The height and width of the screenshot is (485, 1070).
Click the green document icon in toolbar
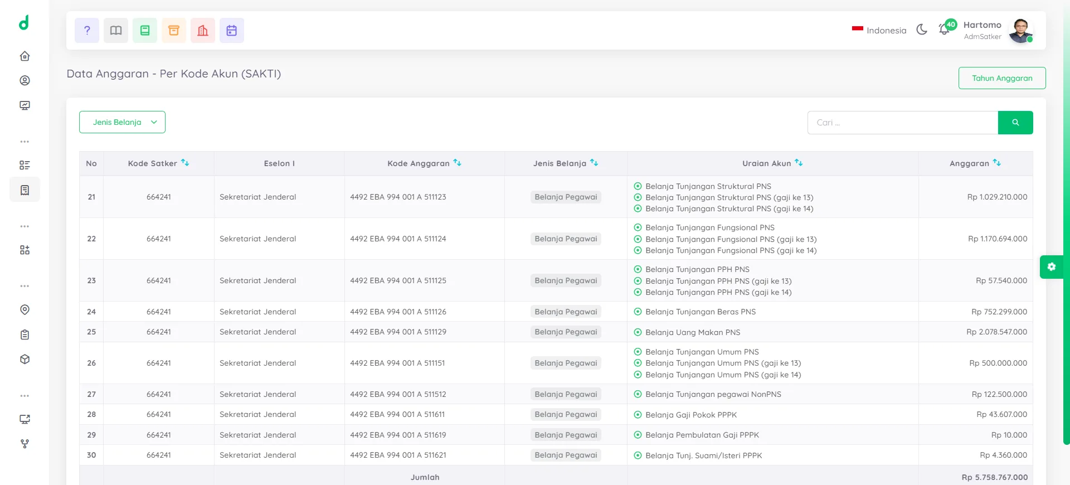tap(145, 31)
